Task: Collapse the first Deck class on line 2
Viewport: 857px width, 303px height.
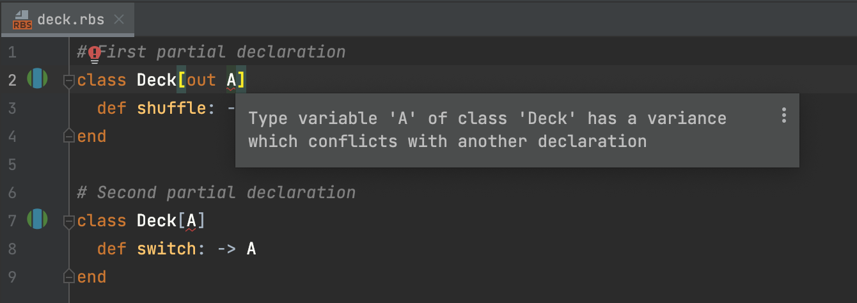Action: (68, 81)
